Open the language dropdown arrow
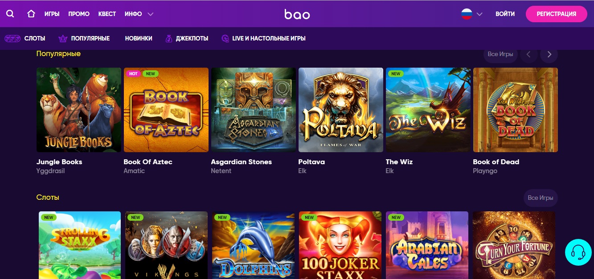Viewport: 594px width, 279px height. point(479,14)
